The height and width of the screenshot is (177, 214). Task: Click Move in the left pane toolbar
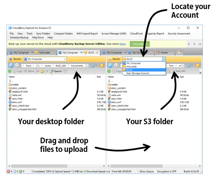29,71
